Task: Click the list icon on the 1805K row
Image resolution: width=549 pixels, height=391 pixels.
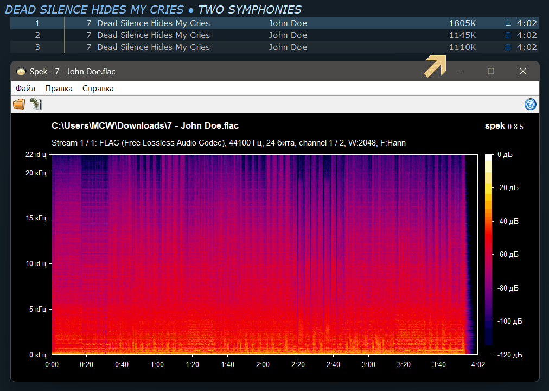Action: coord(508,23)
